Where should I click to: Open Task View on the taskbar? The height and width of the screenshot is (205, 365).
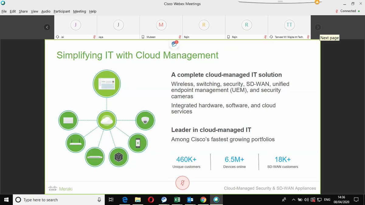pyautogui.click(x=111, y=200)
